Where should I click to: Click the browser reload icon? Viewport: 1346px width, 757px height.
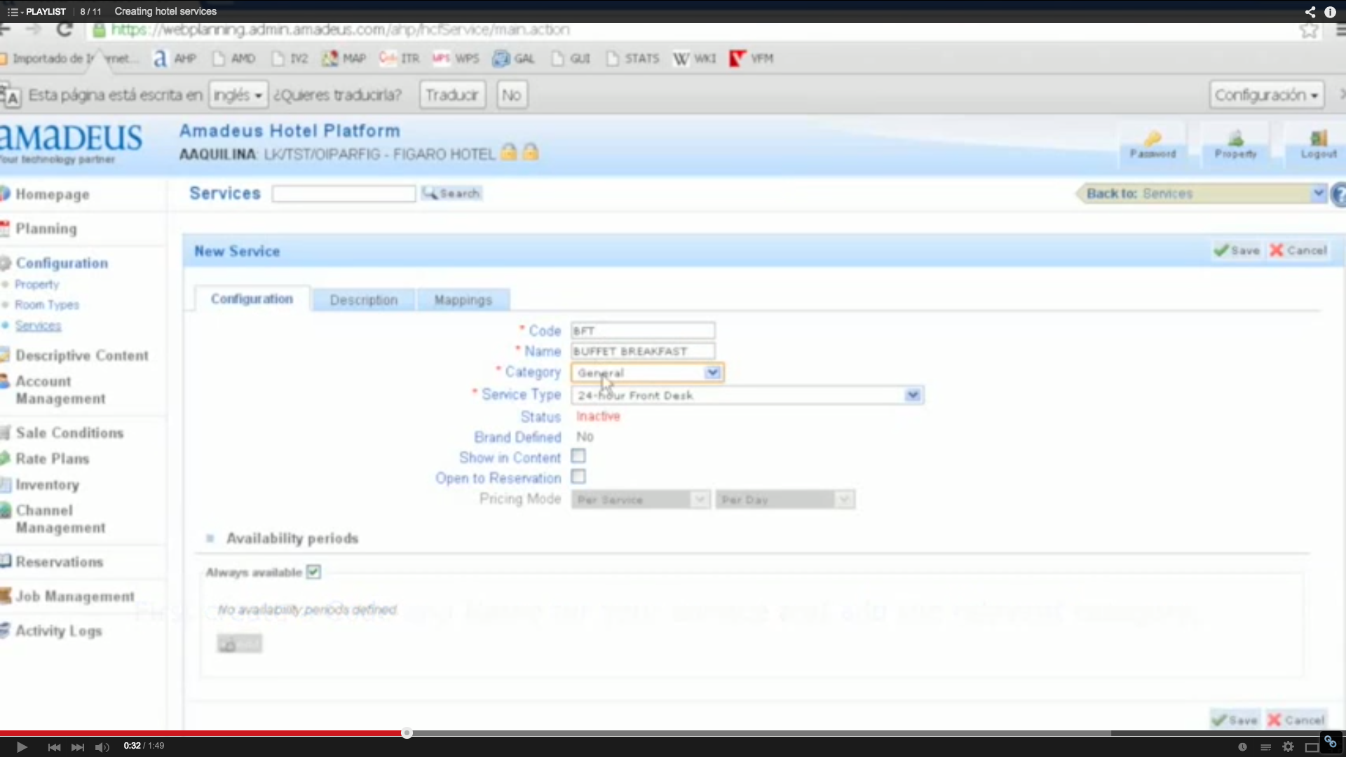pos(64,29)
